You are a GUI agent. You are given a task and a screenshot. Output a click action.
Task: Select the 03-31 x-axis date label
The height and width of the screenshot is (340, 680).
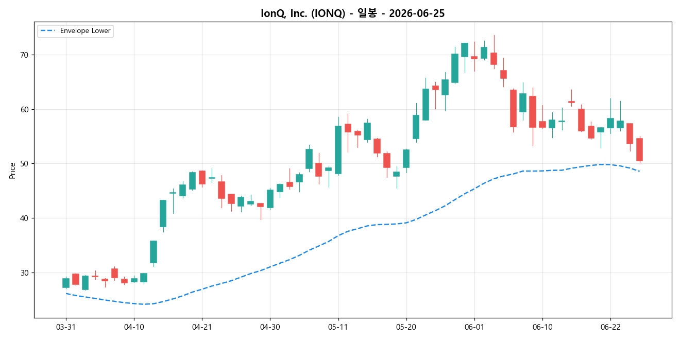click(x=65, y=327)
